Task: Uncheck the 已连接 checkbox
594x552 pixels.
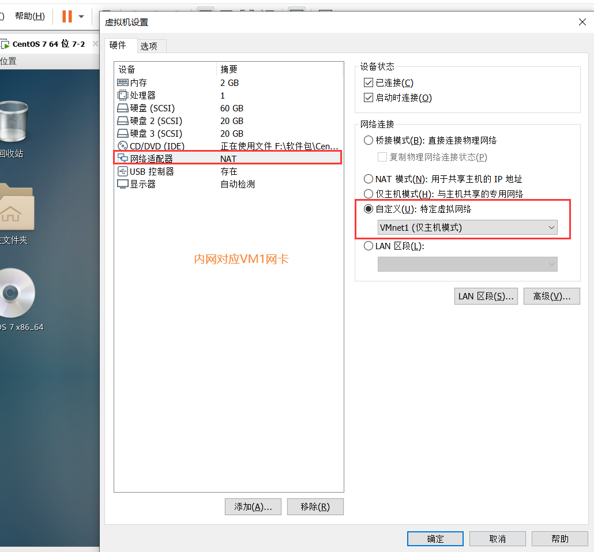Action: (368, 82)
